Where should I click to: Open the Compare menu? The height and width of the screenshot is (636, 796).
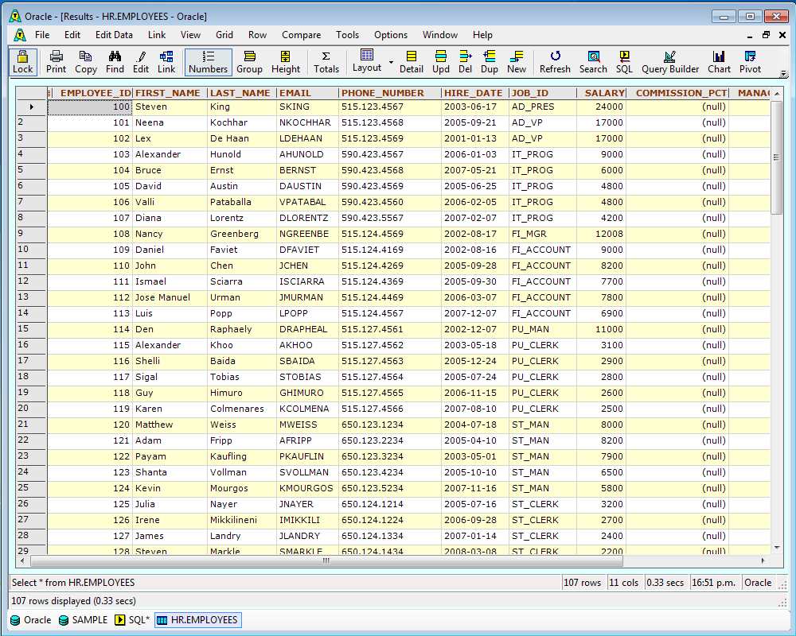tap(302, 35)
